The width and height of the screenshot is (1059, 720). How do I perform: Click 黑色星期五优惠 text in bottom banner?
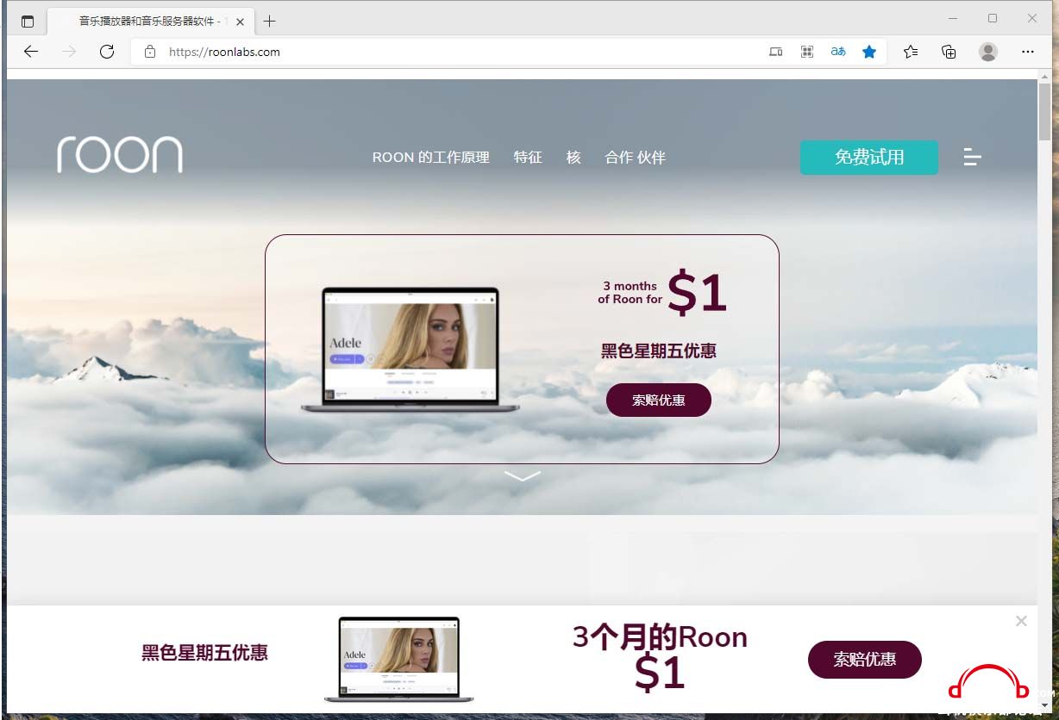tap(205, 653)
